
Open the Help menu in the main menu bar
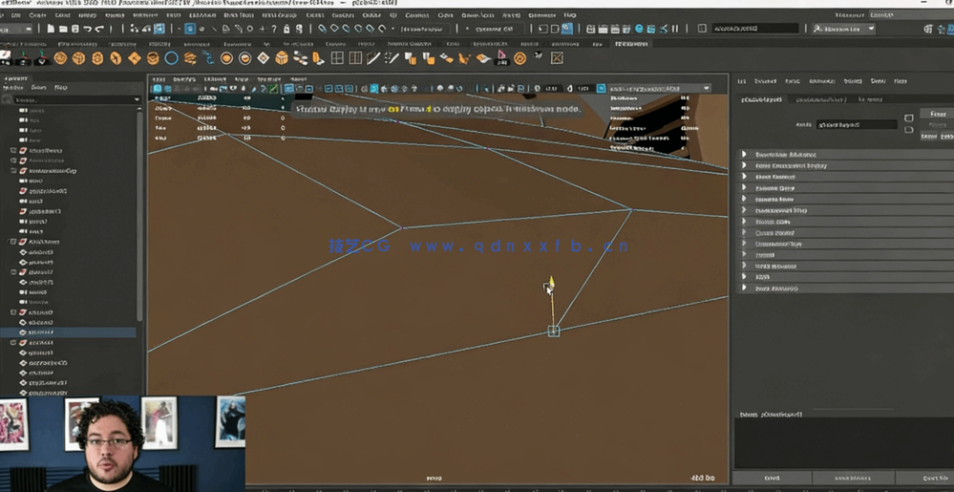(570, 15)
